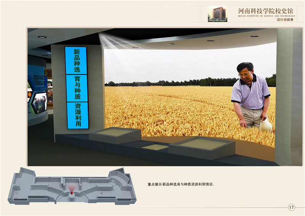Select the 新品种选 blue sign panel

pos(76,61)
